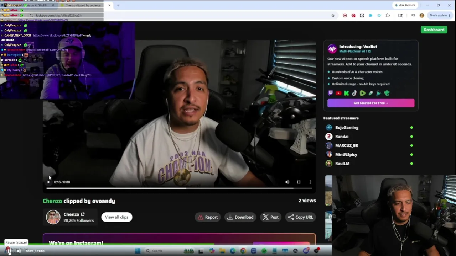
Task: Open featured streamer MintNSpicy
Action: point(346,154)
